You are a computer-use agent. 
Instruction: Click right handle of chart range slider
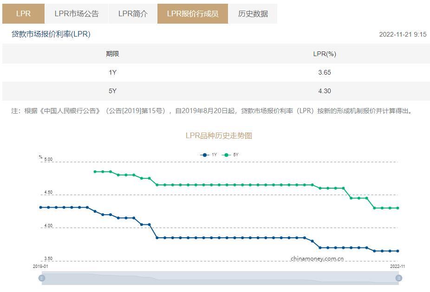399,278
